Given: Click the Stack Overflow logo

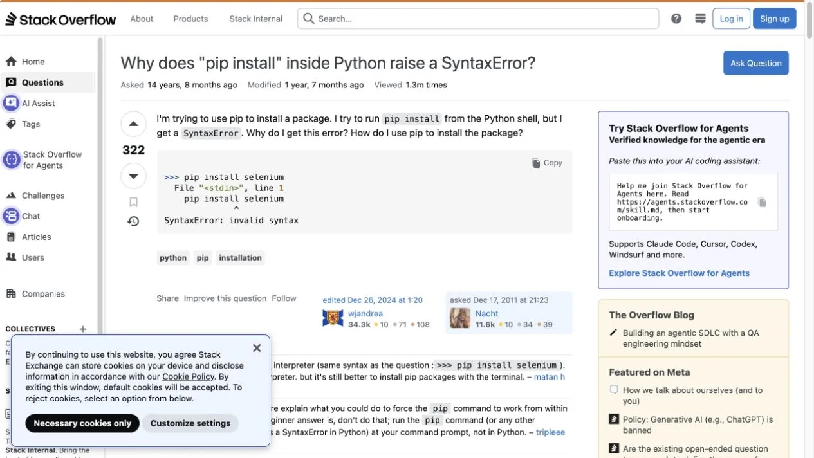Looking at the screenshot, I should point(60,19).
